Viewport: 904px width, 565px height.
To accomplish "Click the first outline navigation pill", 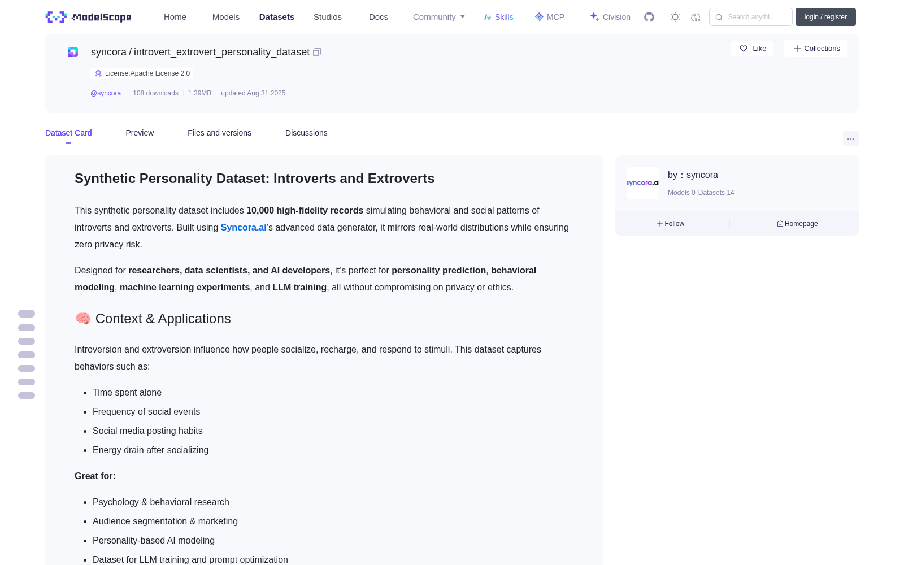I will 27,314.
